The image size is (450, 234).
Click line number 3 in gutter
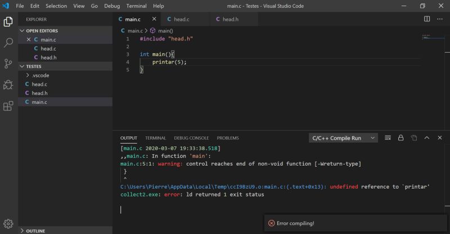point(128,54)
